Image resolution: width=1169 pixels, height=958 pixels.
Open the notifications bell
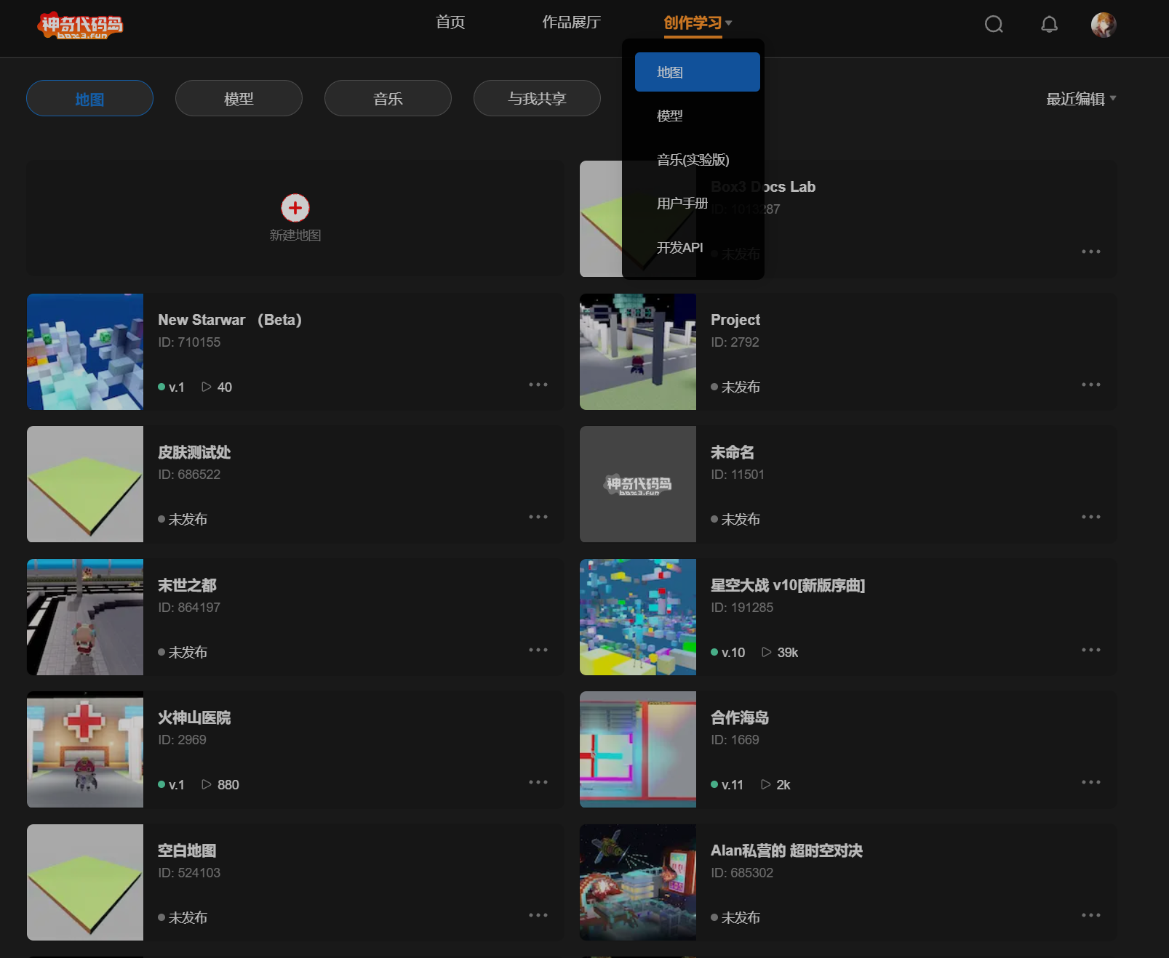tap(1049, 25)
